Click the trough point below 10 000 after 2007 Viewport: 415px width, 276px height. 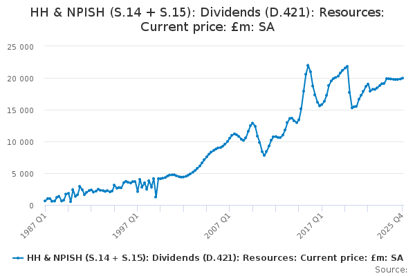click(264, 155)
